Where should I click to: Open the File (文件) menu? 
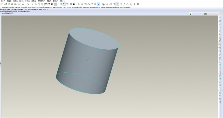point(3,1)
